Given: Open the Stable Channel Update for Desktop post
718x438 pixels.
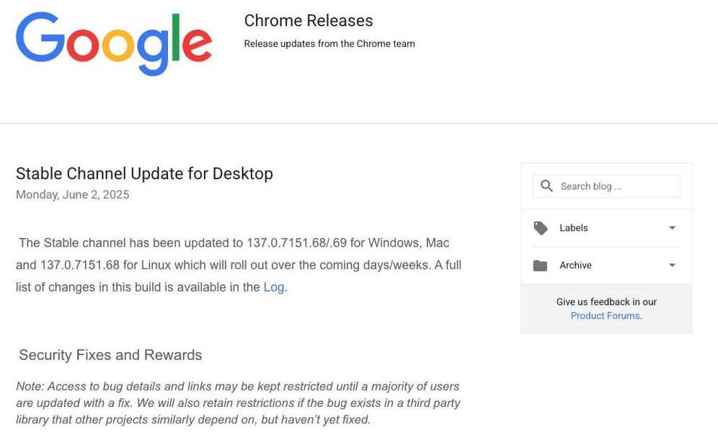Looking at the screenshot, I should [144, 173].
